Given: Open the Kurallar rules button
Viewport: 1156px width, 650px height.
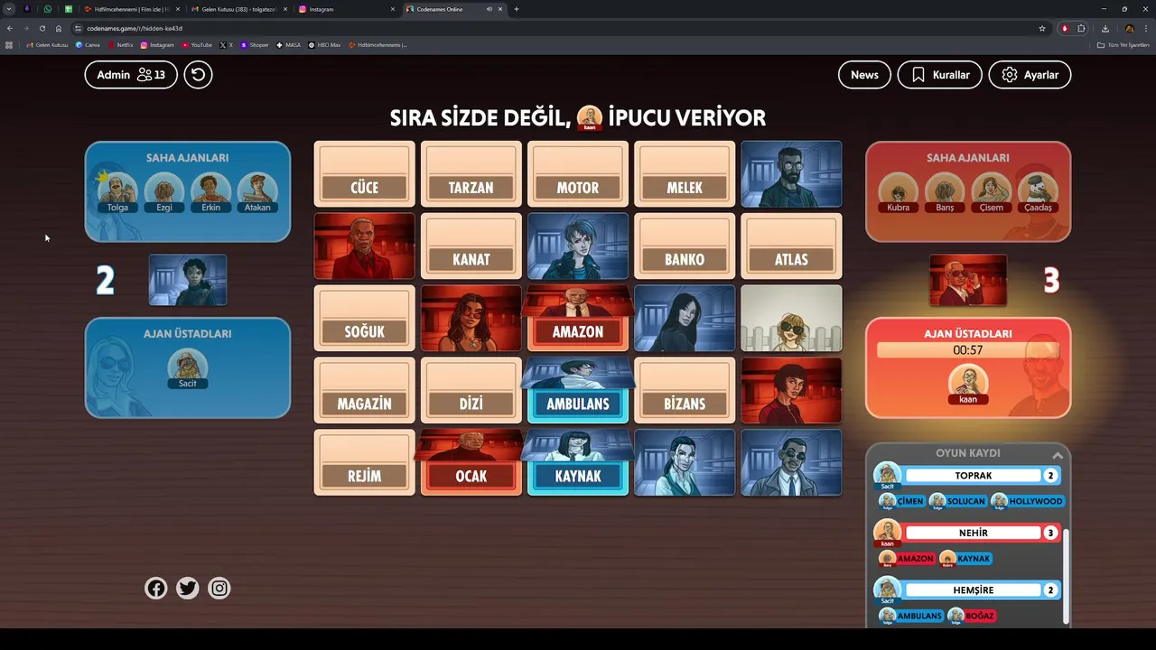Looking at the screenshot, I should click(939, 75).
